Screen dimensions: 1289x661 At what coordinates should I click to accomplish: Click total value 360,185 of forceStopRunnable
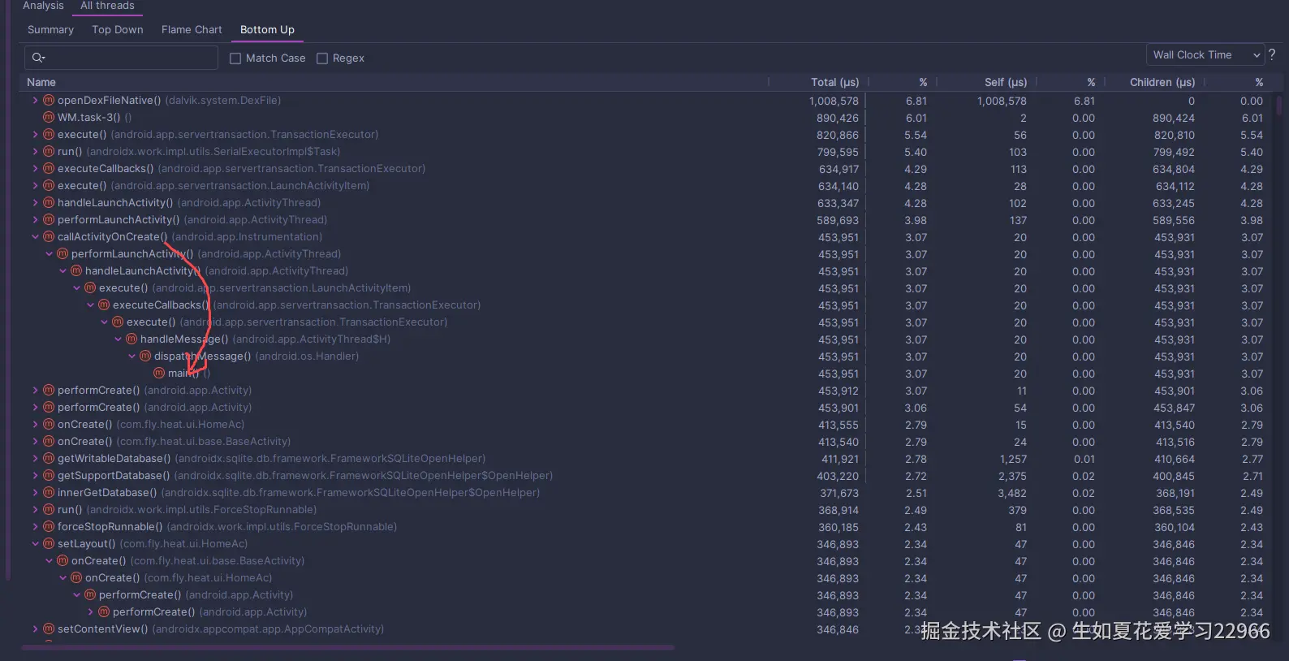[838, 528]
